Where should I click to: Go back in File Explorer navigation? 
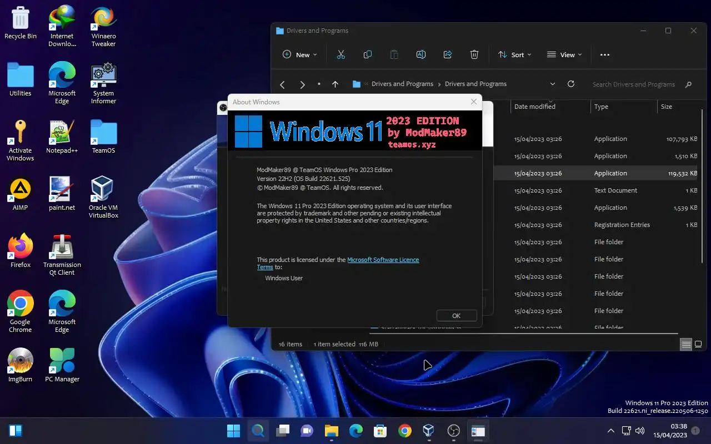click(282, 84)
